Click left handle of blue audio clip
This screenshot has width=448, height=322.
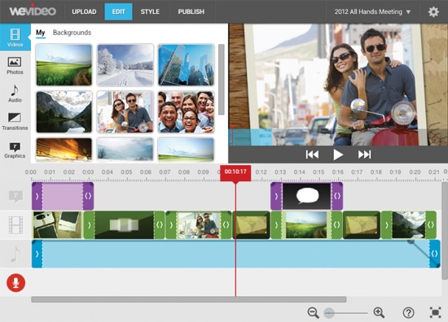click(37, 254)
